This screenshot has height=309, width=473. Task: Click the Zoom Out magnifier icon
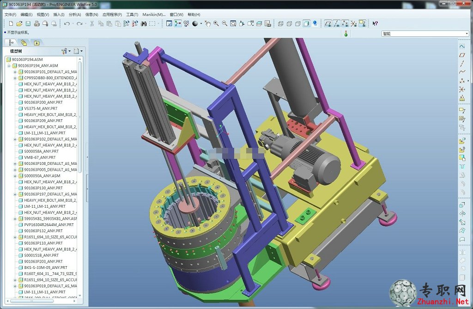tap(224, 23)
